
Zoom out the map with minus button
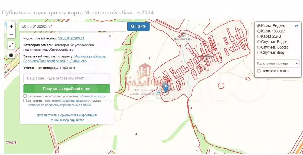(11, 34)
